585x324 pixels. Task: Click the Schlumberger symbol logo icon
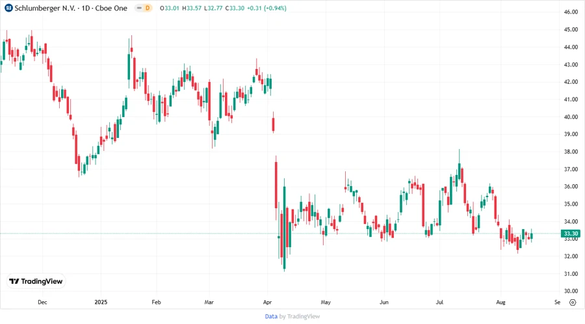pos(8,8)
